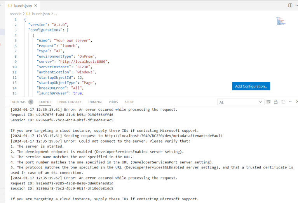Click the "launch" request value

tap(69, 46)
